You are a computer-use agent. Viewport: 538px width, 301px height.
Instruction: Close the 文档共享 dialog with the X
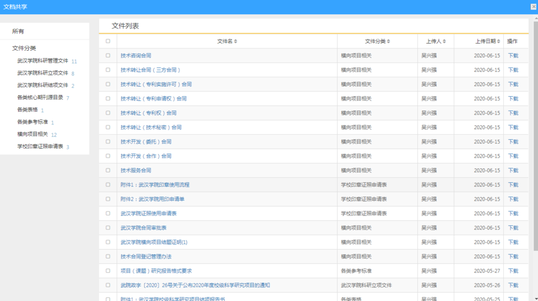click(x=533, y=7)
